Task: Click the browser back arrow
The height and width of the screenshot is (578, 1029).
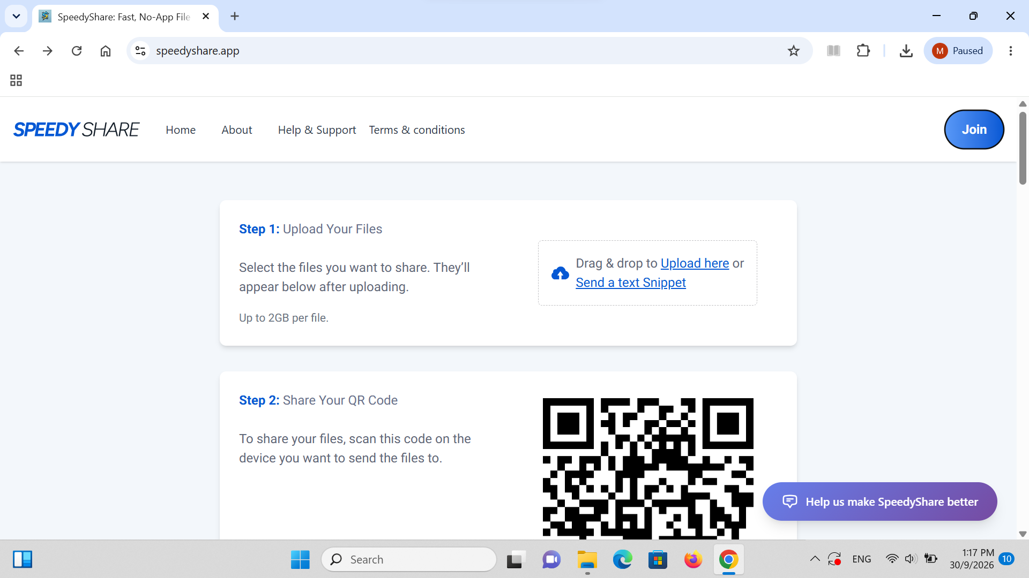Action: 19,51
